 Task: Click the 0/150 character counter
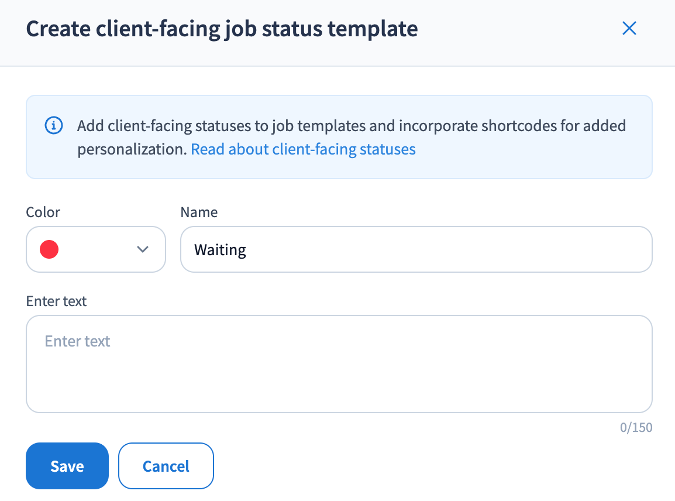pos(636,428)
